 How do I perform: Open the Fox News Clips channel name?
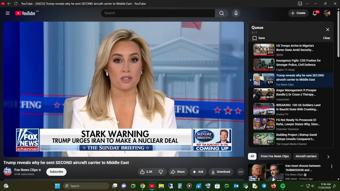click(x=26, y=170)
